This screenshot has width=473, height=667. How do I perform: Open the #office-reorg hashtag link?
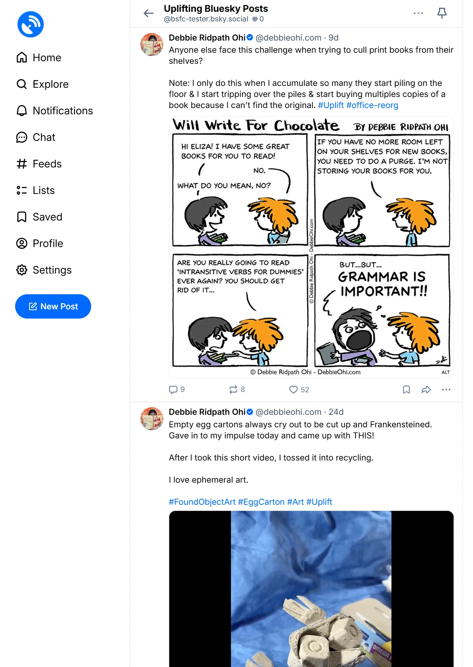pyautogui.click(x=372, y=105)
